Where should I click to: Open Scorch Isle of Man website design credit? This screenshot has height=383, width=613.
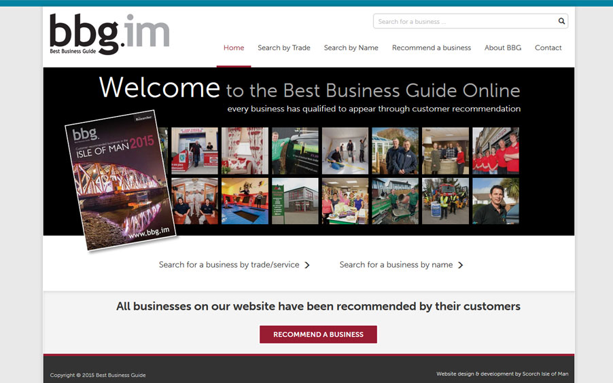pyautogui.click(x=502, y=374)
